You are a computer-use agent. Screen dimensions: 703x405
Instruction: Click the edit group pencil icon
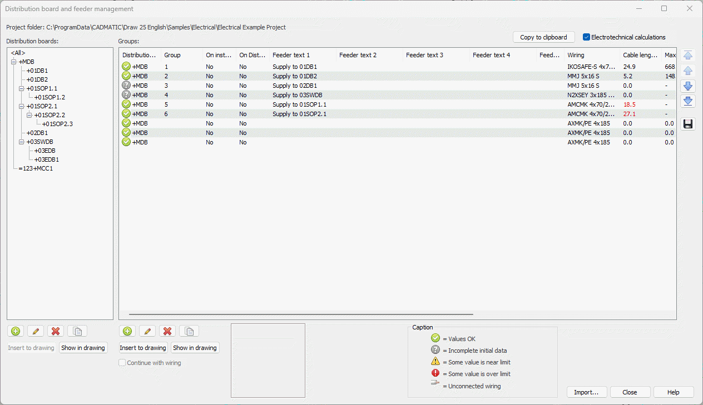click(147, 331)
